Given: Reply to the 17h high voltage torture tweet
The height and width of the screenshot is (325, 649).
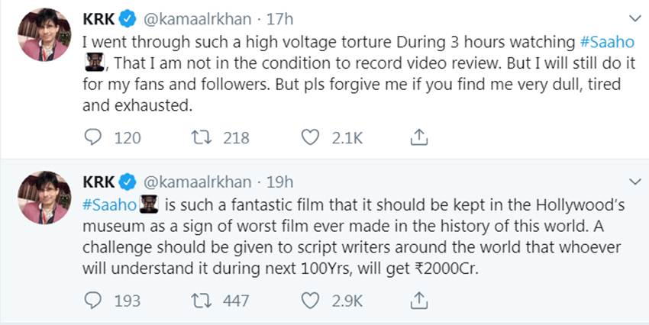Looking at the screenshot, I should click(92, 137).
